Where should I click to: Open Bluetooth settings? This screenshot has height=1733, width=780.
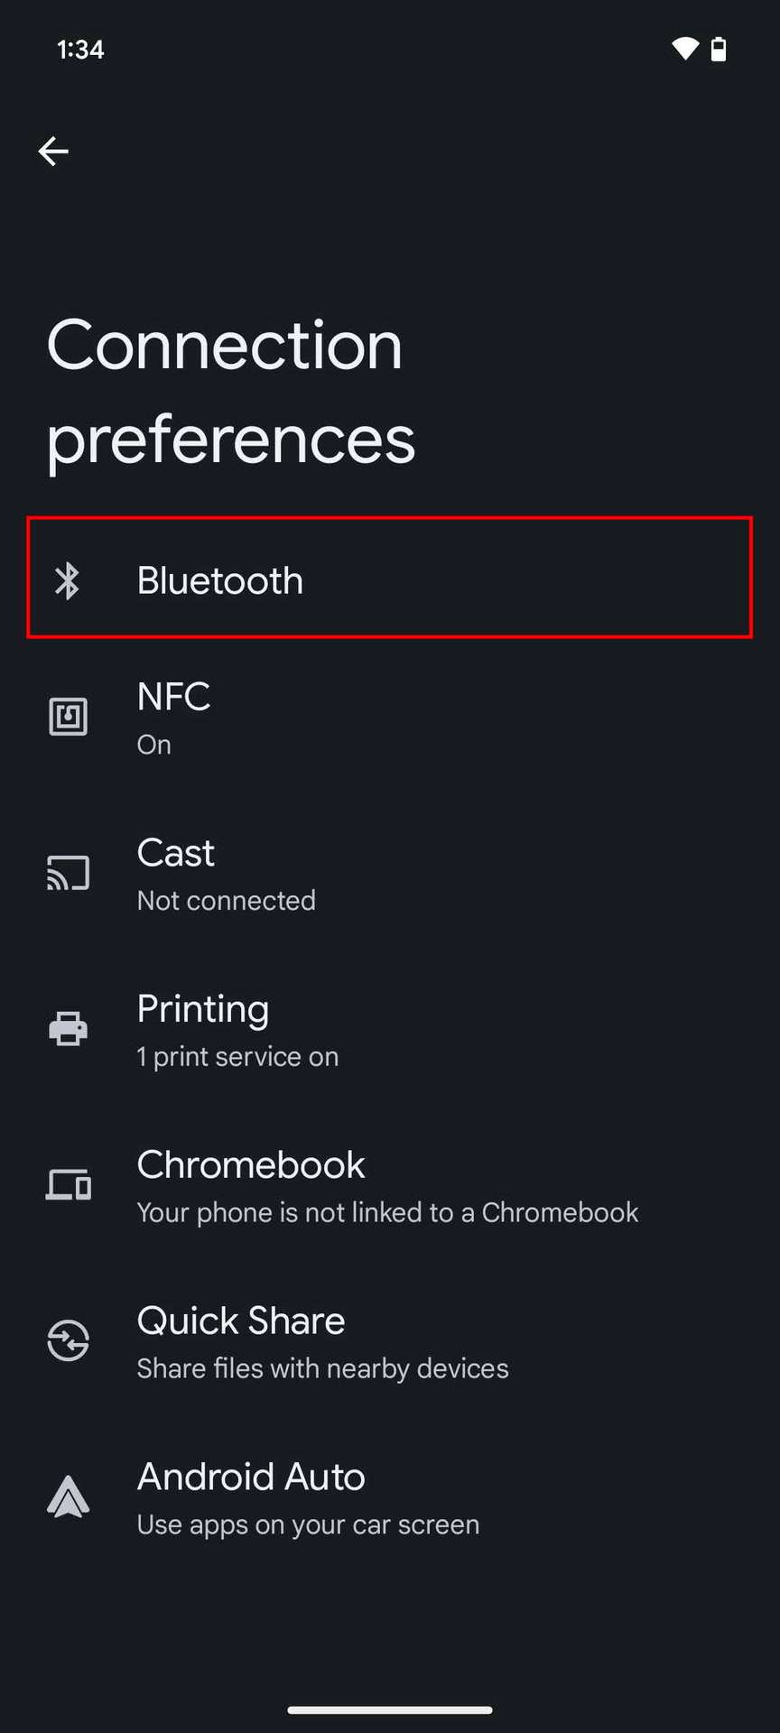click(220, 580)
